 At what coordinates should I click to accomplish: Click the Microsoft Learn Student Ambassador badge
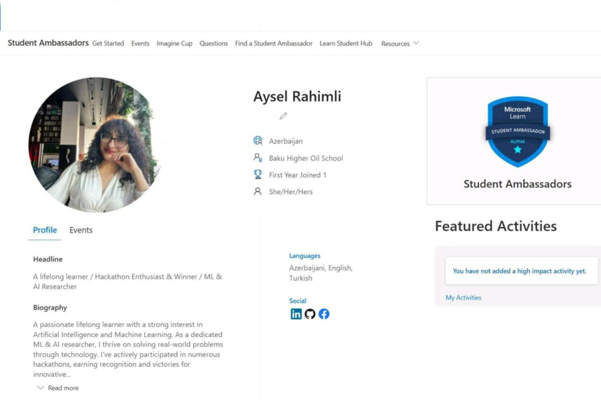pos(517,131)
